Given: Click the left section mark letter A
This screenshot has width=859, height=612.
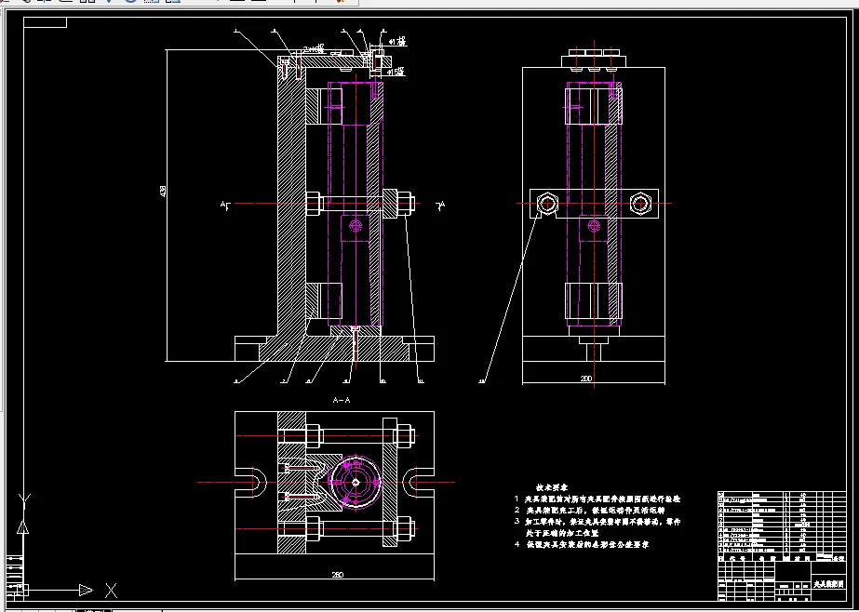Looking at the screenshot, I should coord(224,206).
